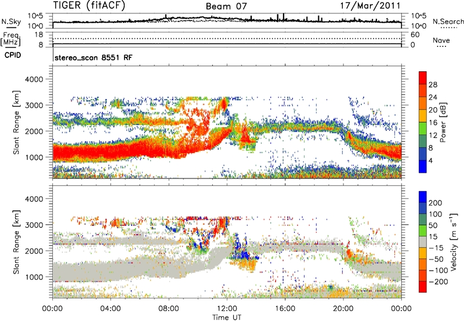Select the '28' value on power colorbar

click(433, 85)
